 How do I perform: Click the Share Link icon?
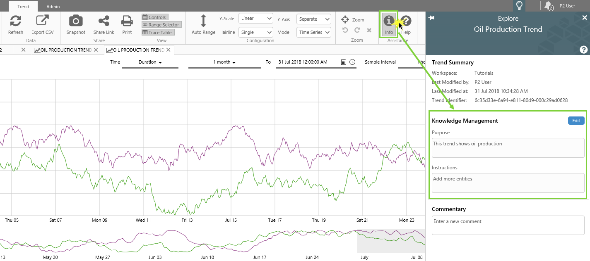pyautogui.click(x=104, y=21)
